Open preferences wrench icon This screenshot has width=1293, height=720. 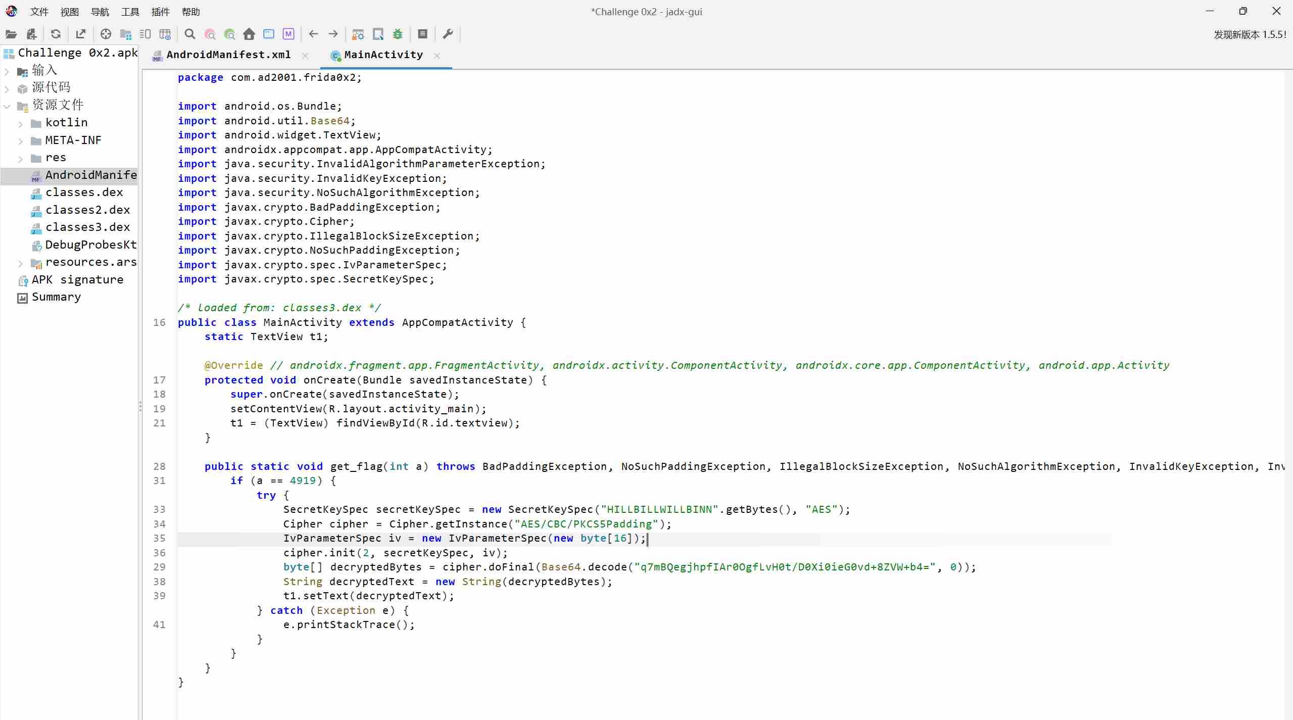click(x=448, y=34)
